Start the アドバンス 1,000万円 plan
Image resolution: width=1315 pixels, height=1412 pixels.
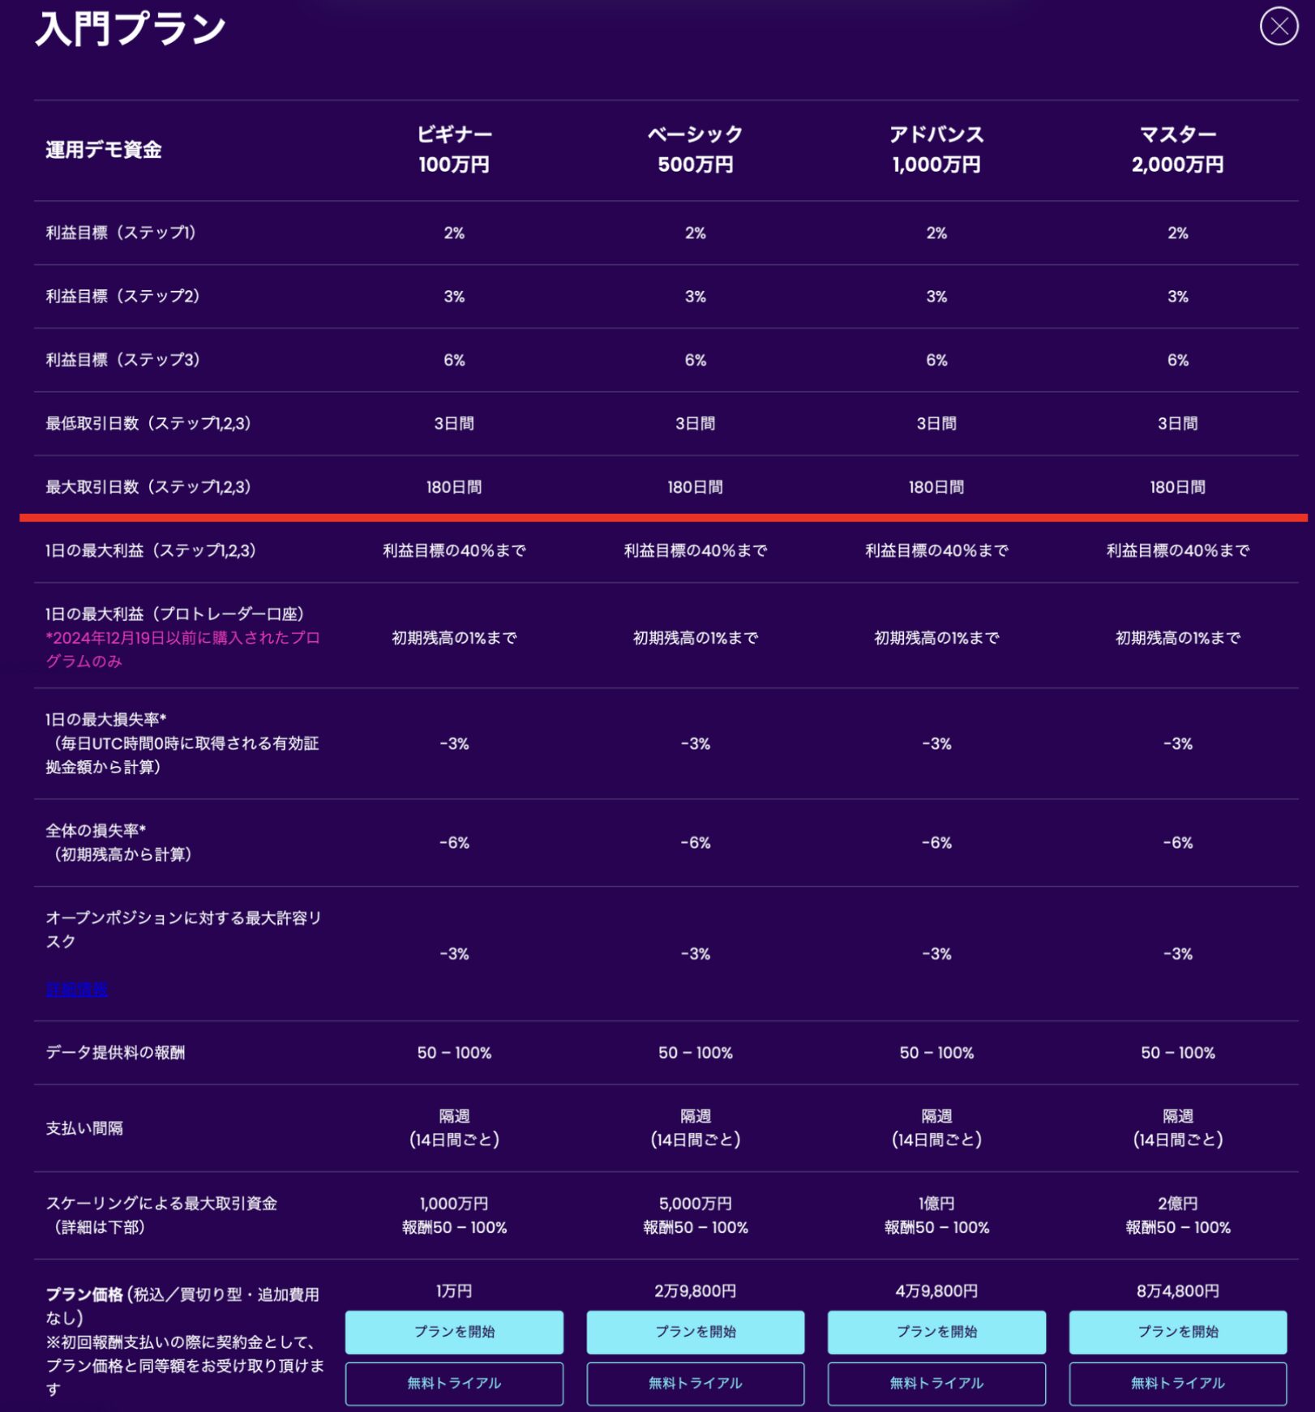(936, 1332)
